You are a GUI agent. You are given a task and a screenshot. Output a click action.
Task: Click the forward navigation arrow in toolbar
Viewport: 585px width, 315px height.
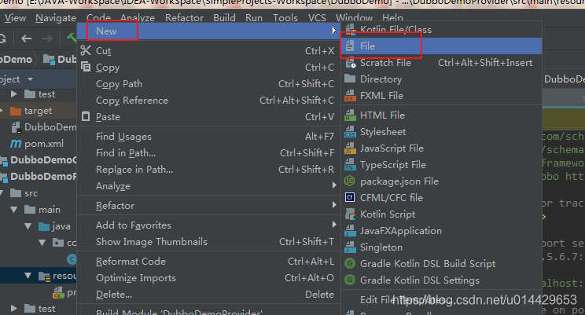[47, 38]
